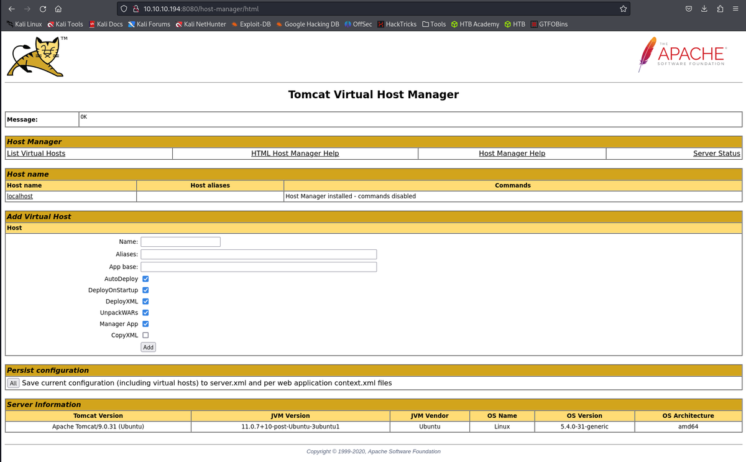Open the HTB bookmark
The width and height of the screenshot is (746, 462).
point(515,24)
